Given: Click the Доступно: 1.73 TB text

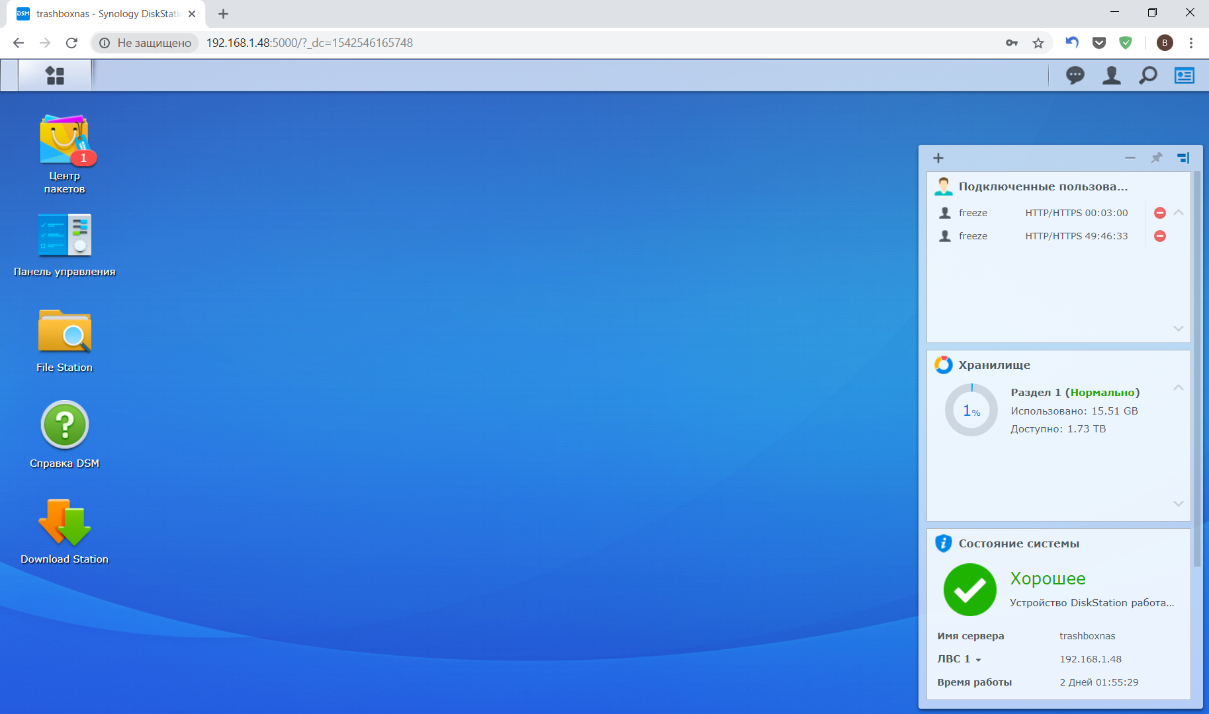Looking at the screenshot, I should pos(1058,429).
